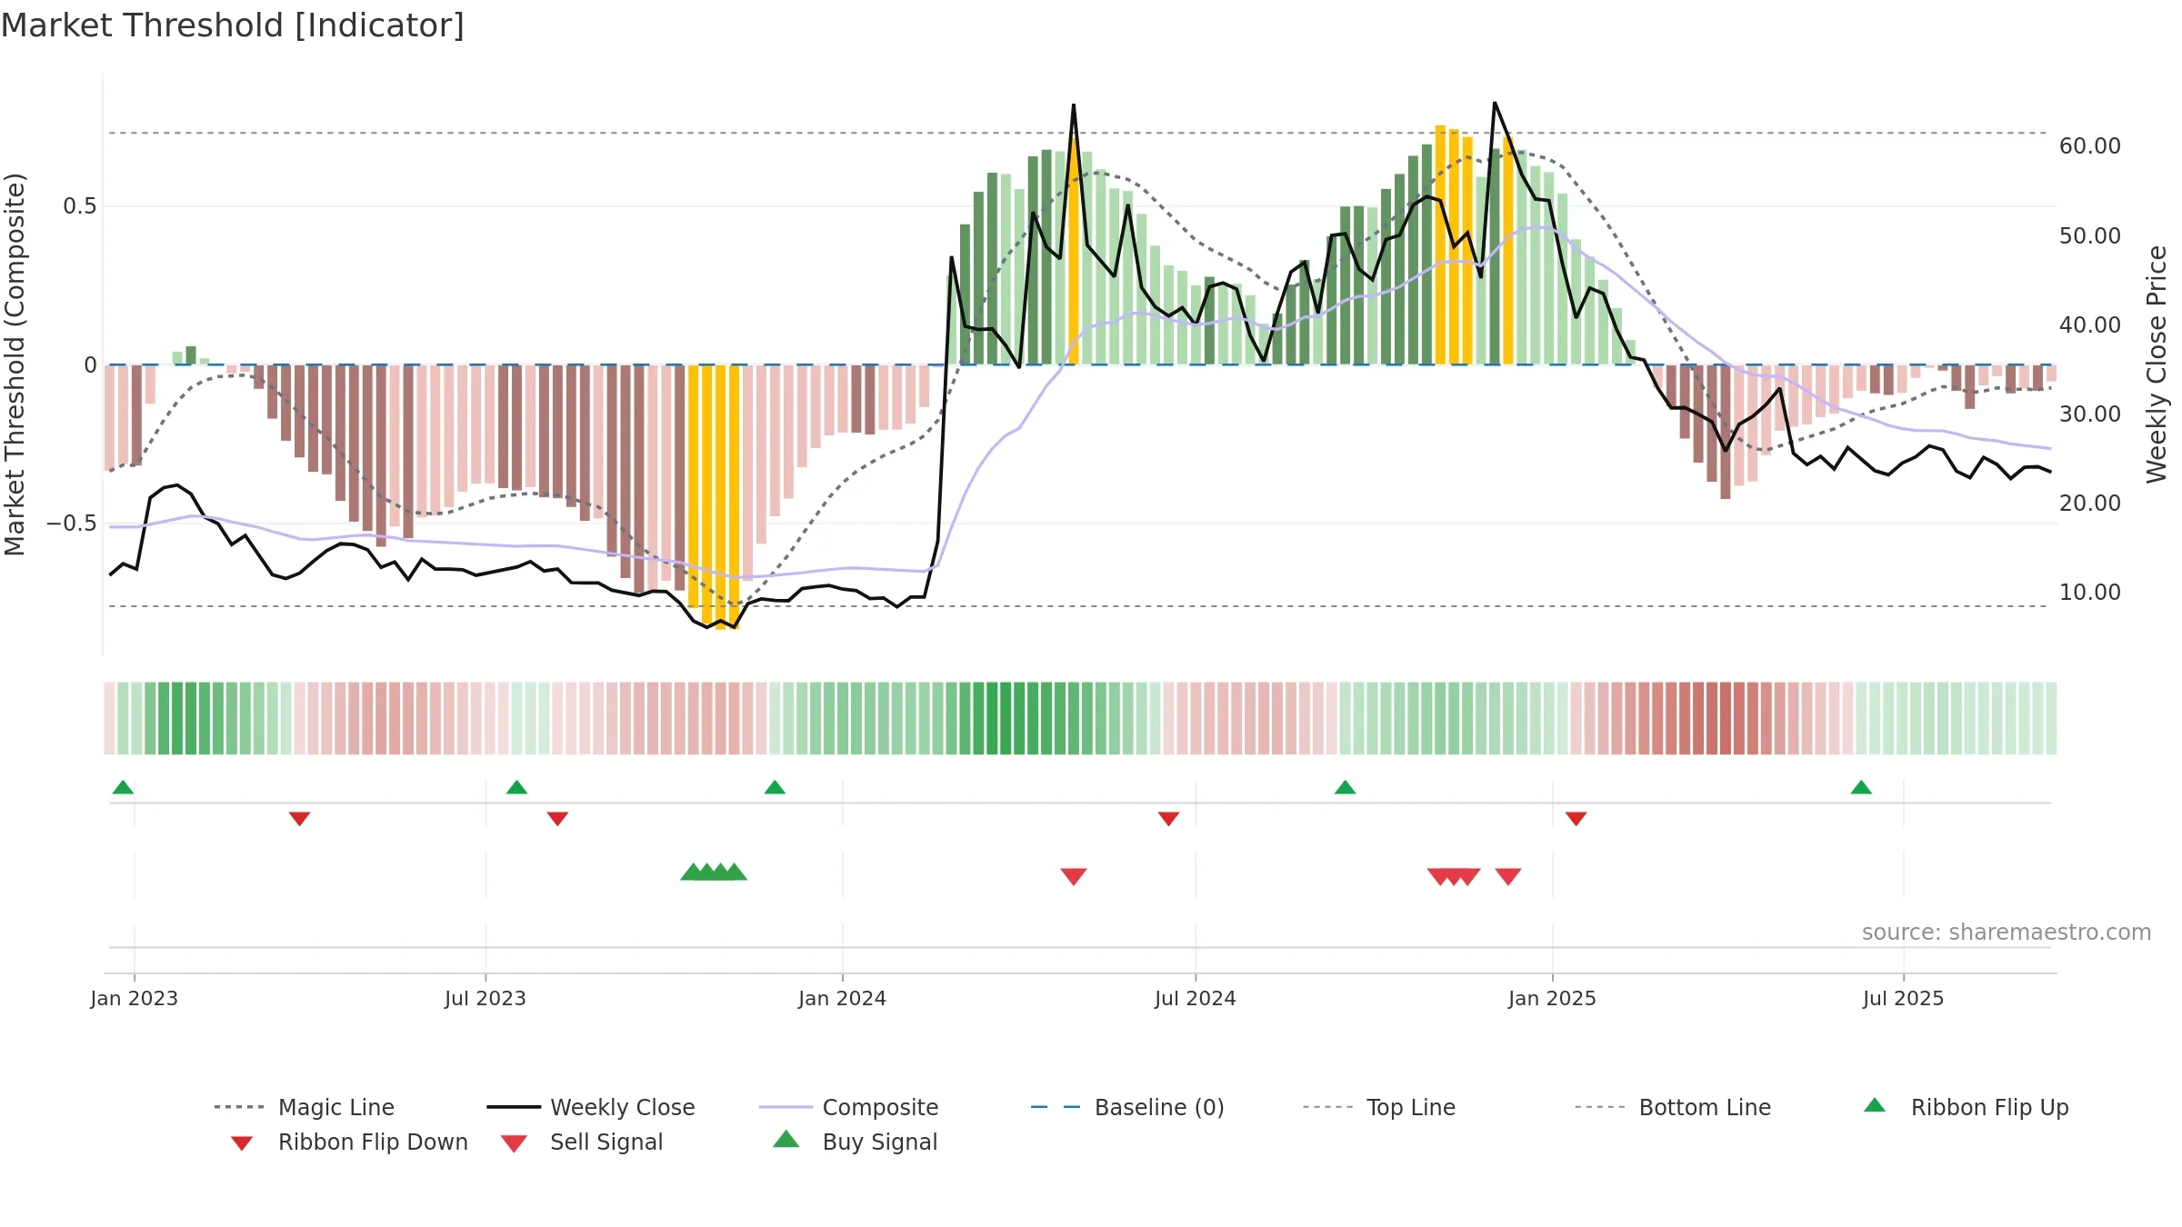Click the Ribbon Flip Down legend triangle

pos(242,1143)
